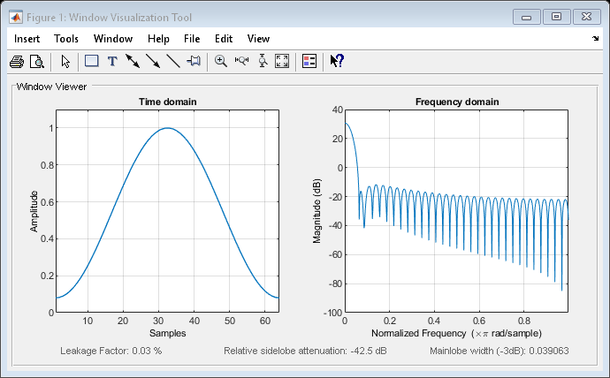The image size is (610, 378).
Task: Activate the Zoom In tool
Action: (x=221, y=62)
